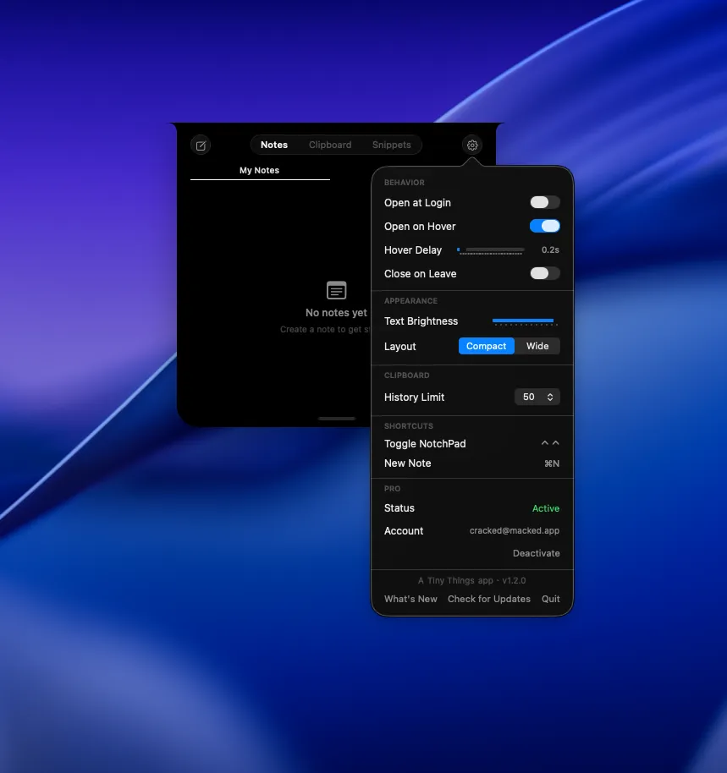Toggle the Open at Login switch

(544, 202)
